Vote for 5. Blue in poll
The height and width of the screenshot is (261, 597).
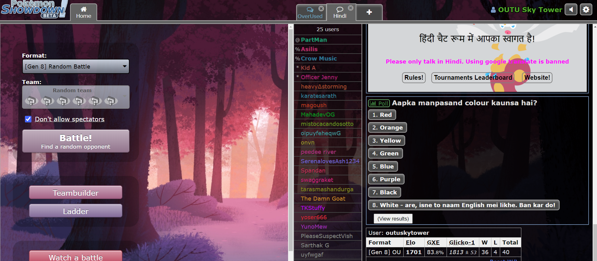(383, 166)
